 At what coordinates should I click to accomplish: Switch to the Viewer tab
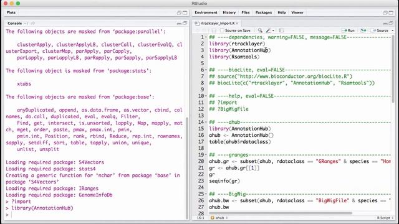click(297, 12)
